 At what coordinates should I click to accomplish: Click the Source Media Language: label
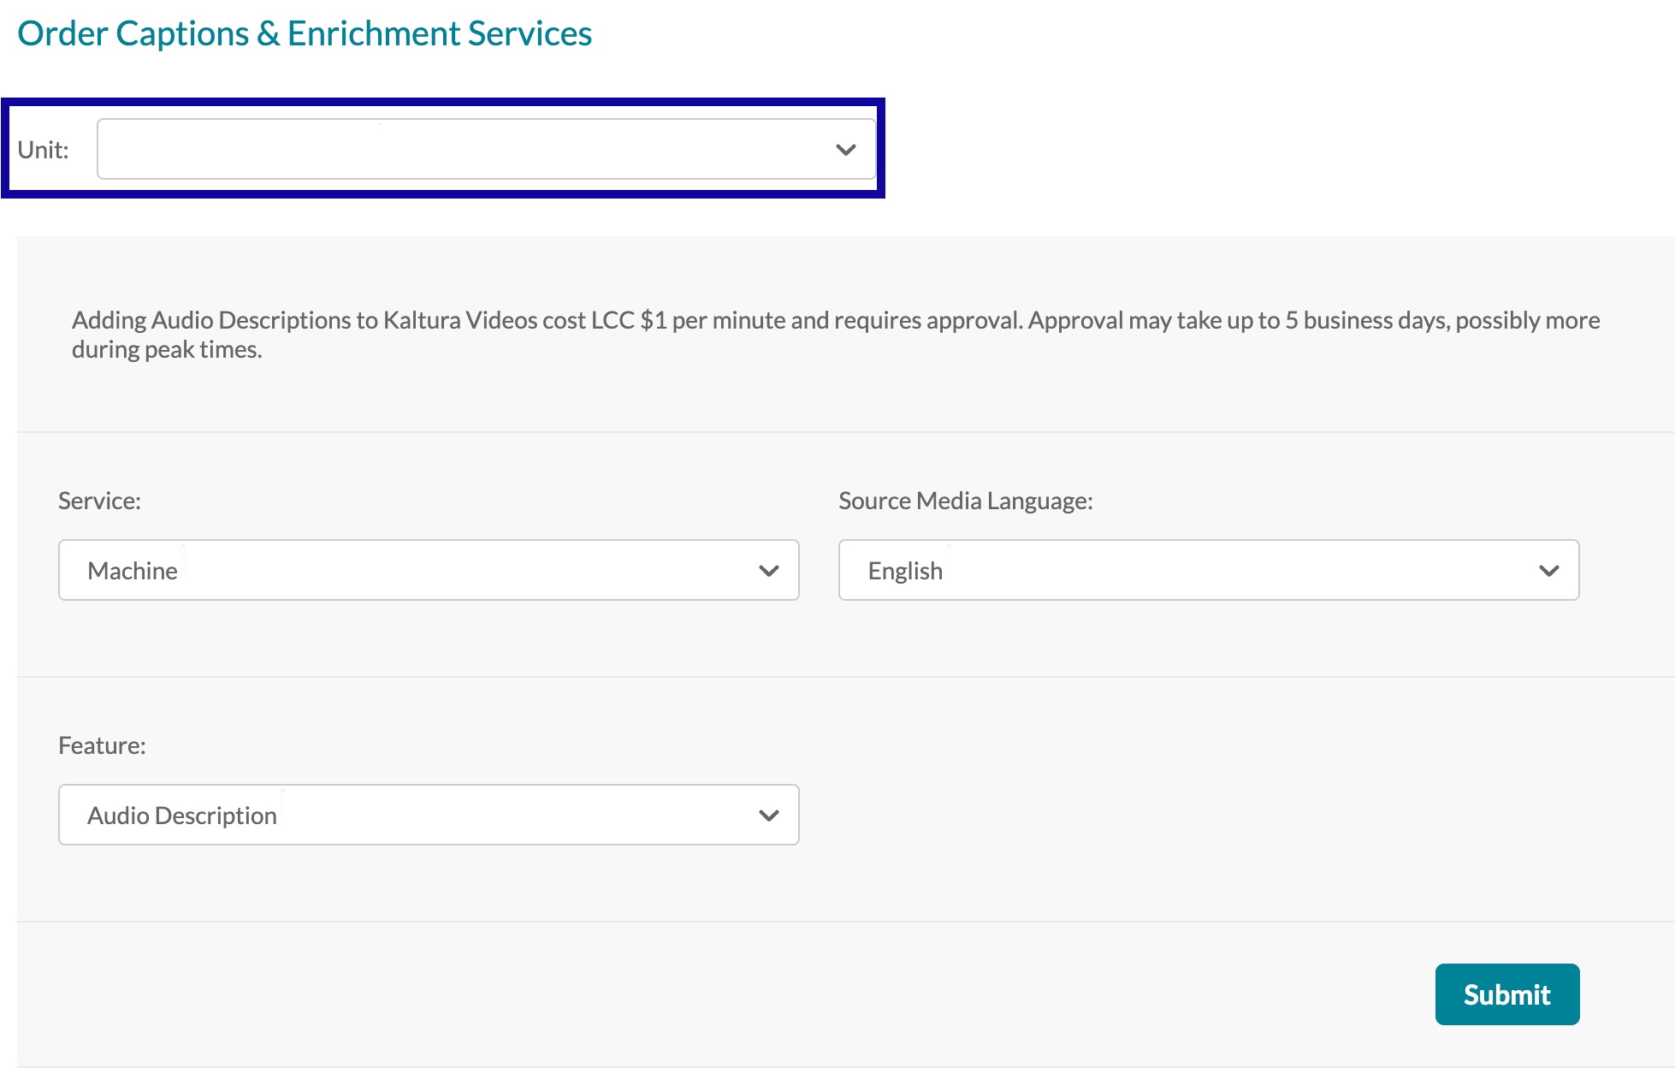(x=966, y=501)
